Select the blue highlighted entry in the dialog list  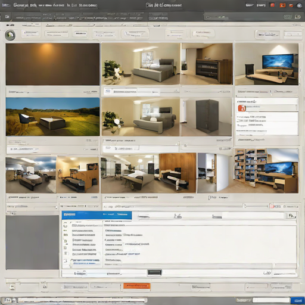(x=86, y=262)
